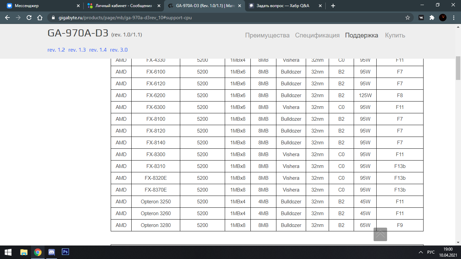Screen dimensions: 461x259
Task: Click the 125W value in FX-6200 row
Action: [x=365, y=95]
